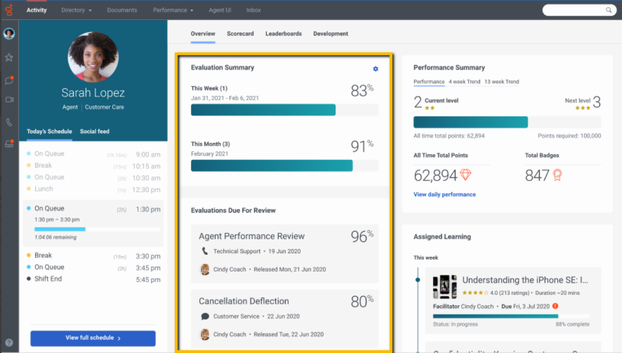
Task: Open the user avatar in sidebar
Action: click(9, 34)
